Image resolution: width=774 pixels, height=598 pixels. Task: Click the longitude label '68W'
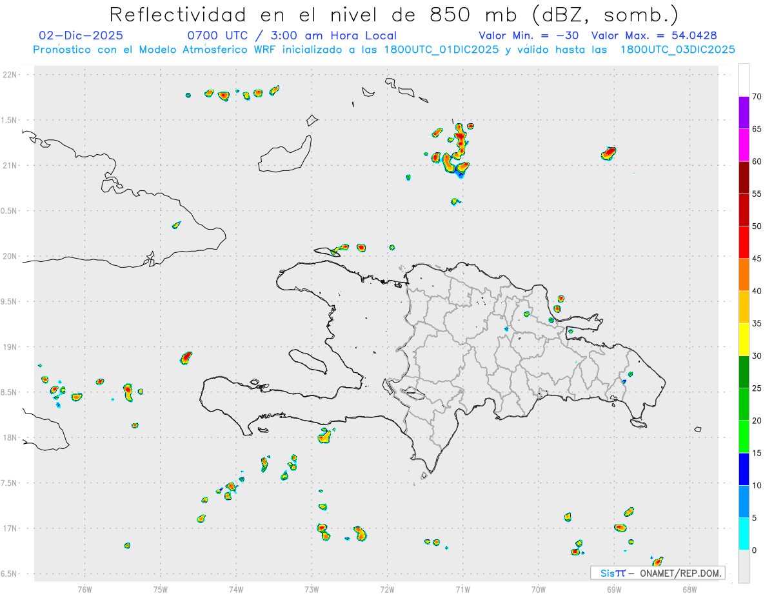690,589
